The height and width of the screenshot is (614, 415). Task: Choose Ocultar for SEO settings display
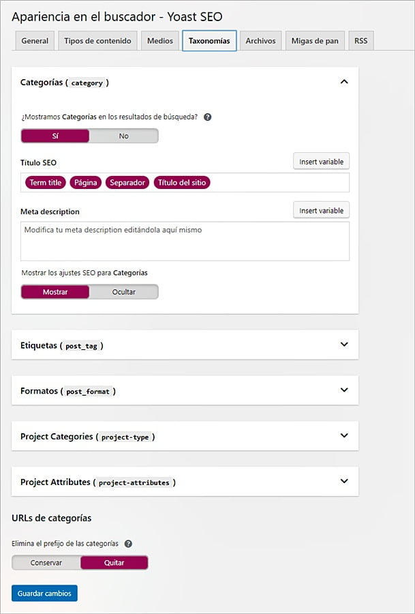coord(123,292)
